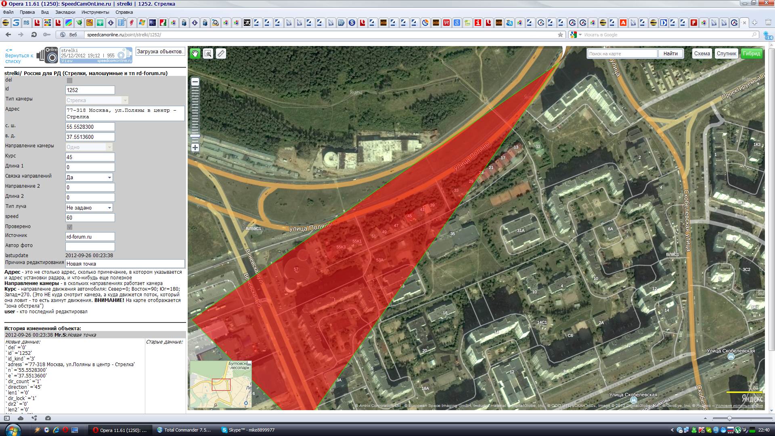This screenshot has height=436, width=775.
Task: Open the Закладки menu
Action: point(65,12)
